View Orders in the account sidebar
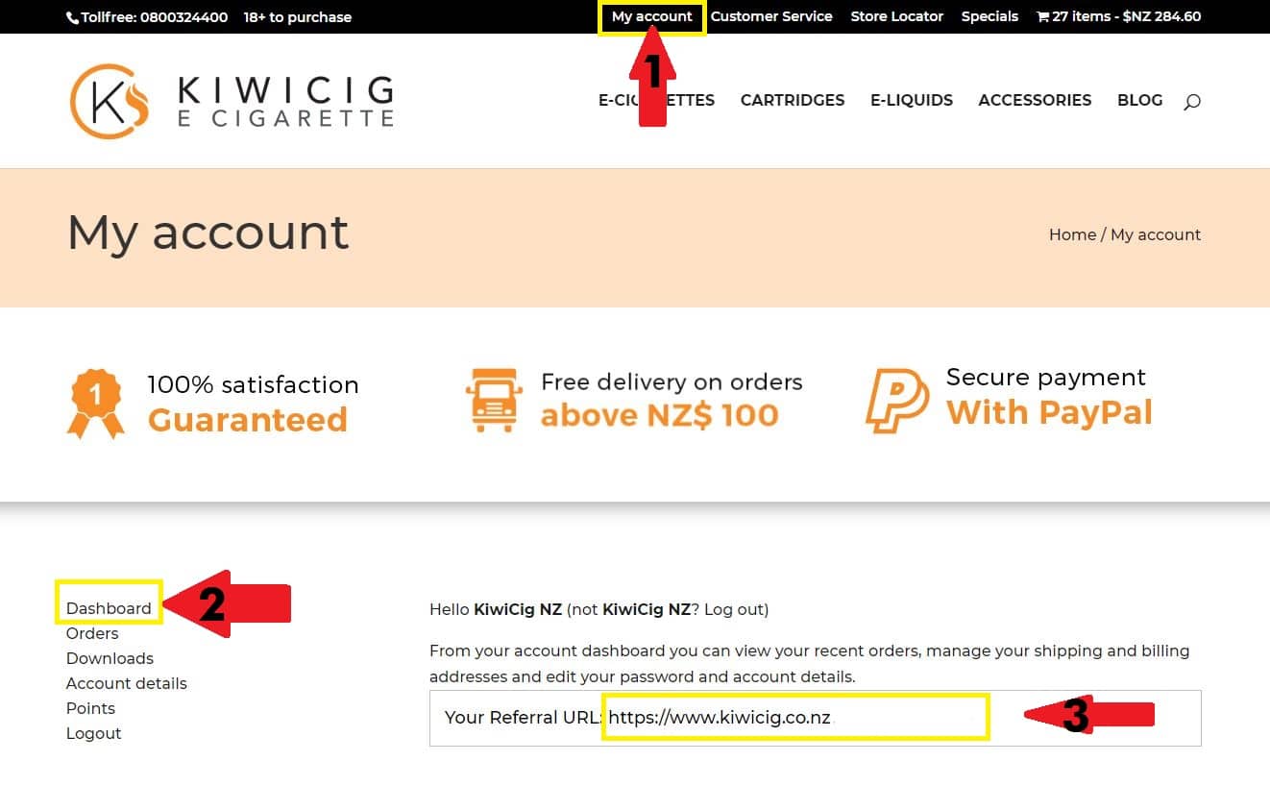1270x786 pixels. click(x=92, y=633)
